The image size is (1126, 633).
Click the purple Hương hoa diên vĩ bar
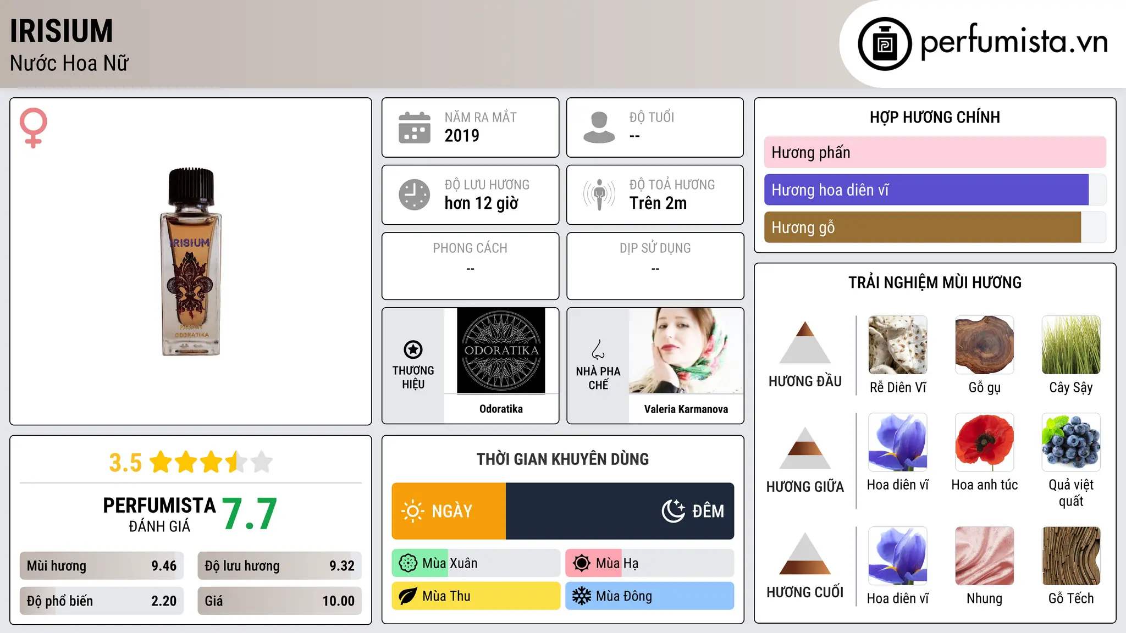(926, 190)
